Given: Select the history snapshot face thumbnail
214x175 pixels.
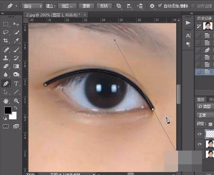Looking at the screenshot, I should tap(208, 26).
